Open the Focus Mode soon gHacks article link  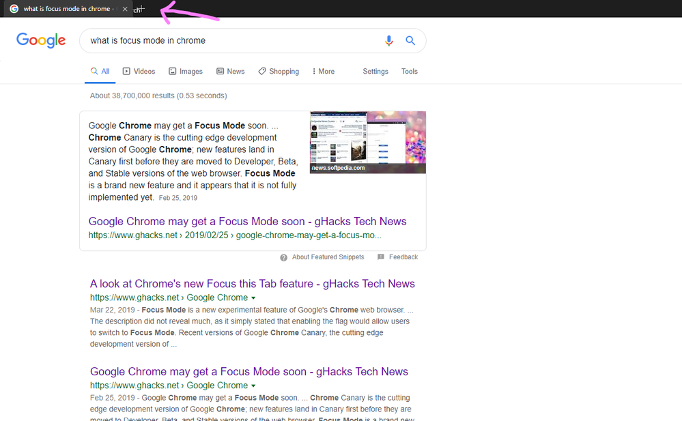[x=246, y=221]
